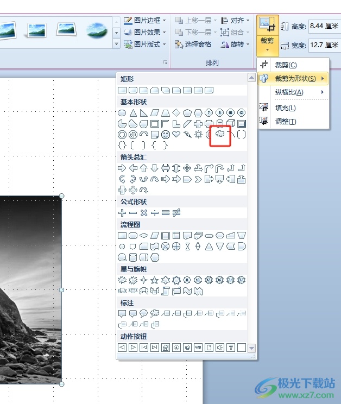Edit the picture width field
Image resolution: width=341 pixels, height=404 pixels.
(325, 45)
